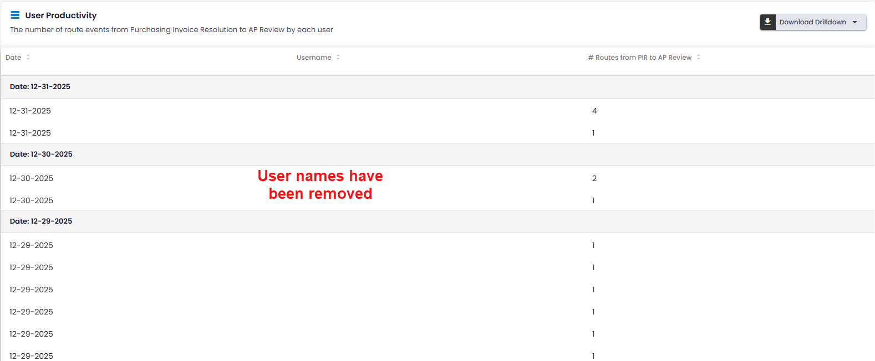Select the Username column header text

314,58
